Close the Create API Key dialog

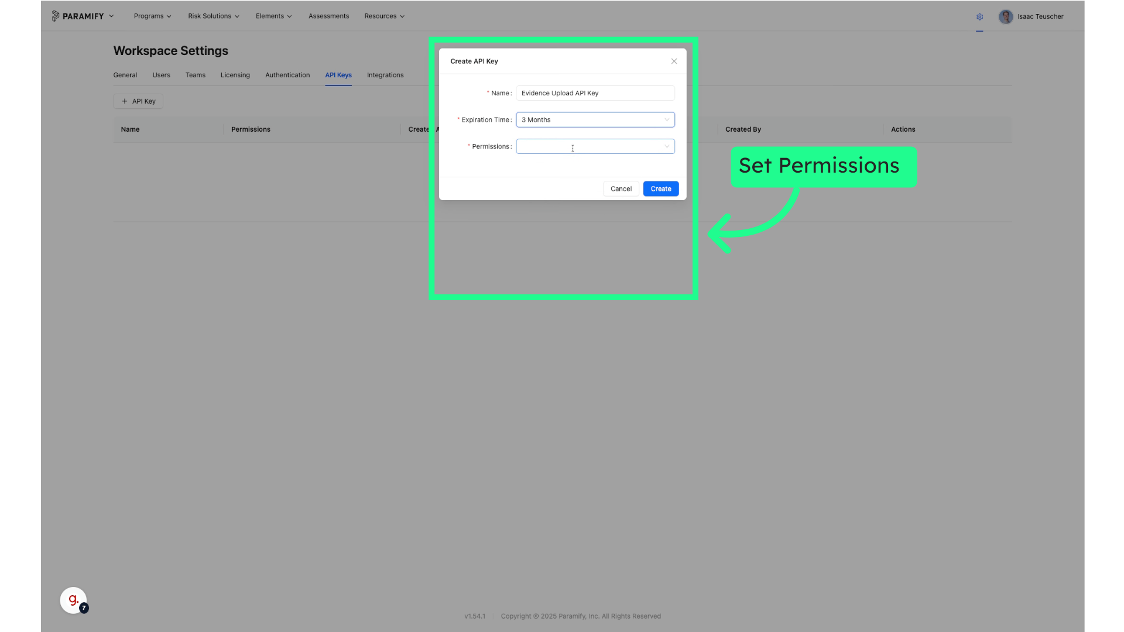coord(674,61)
